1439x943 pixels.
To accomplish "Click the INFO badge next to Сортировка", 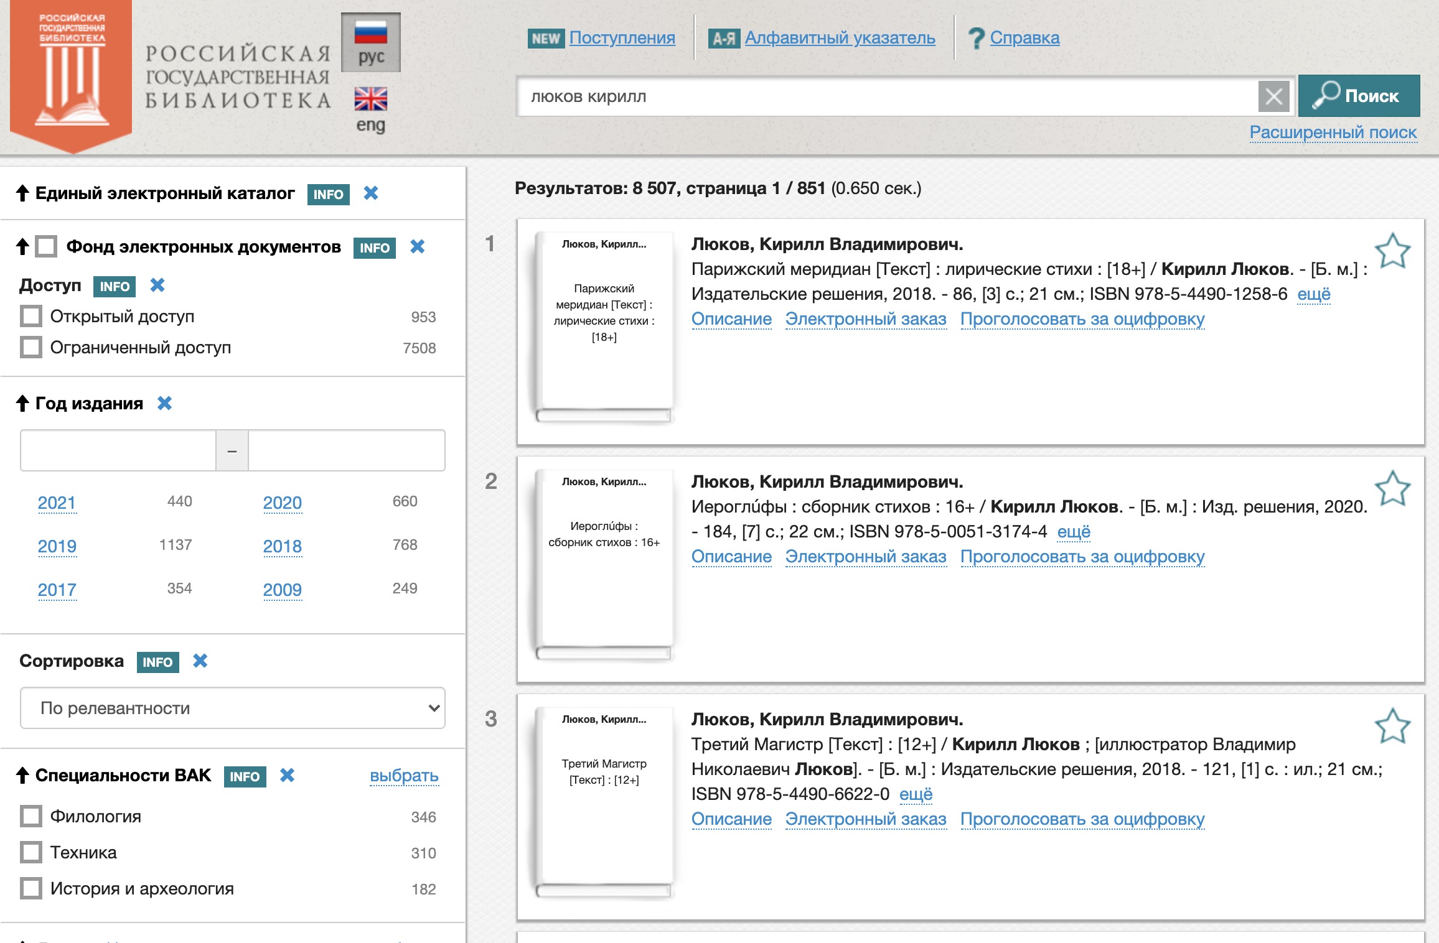I will tap(157, 662).
